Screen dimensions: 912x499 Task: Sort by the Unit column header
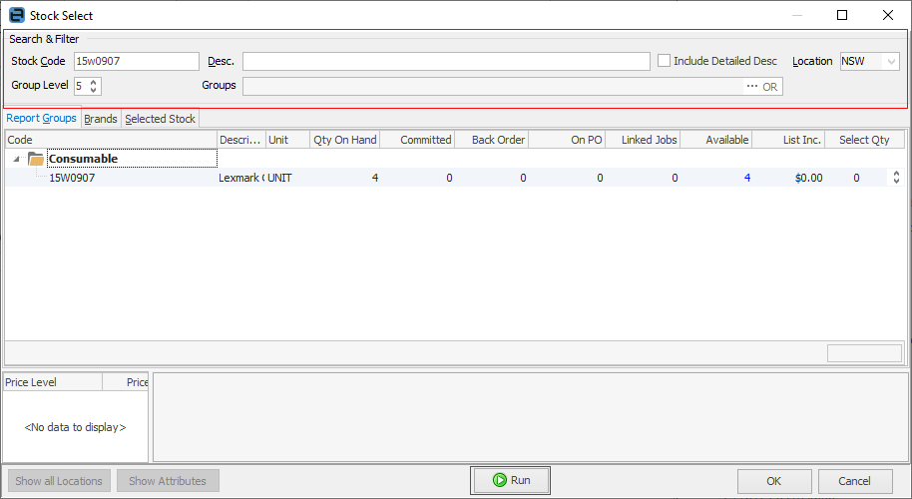[x=287, y=140]
